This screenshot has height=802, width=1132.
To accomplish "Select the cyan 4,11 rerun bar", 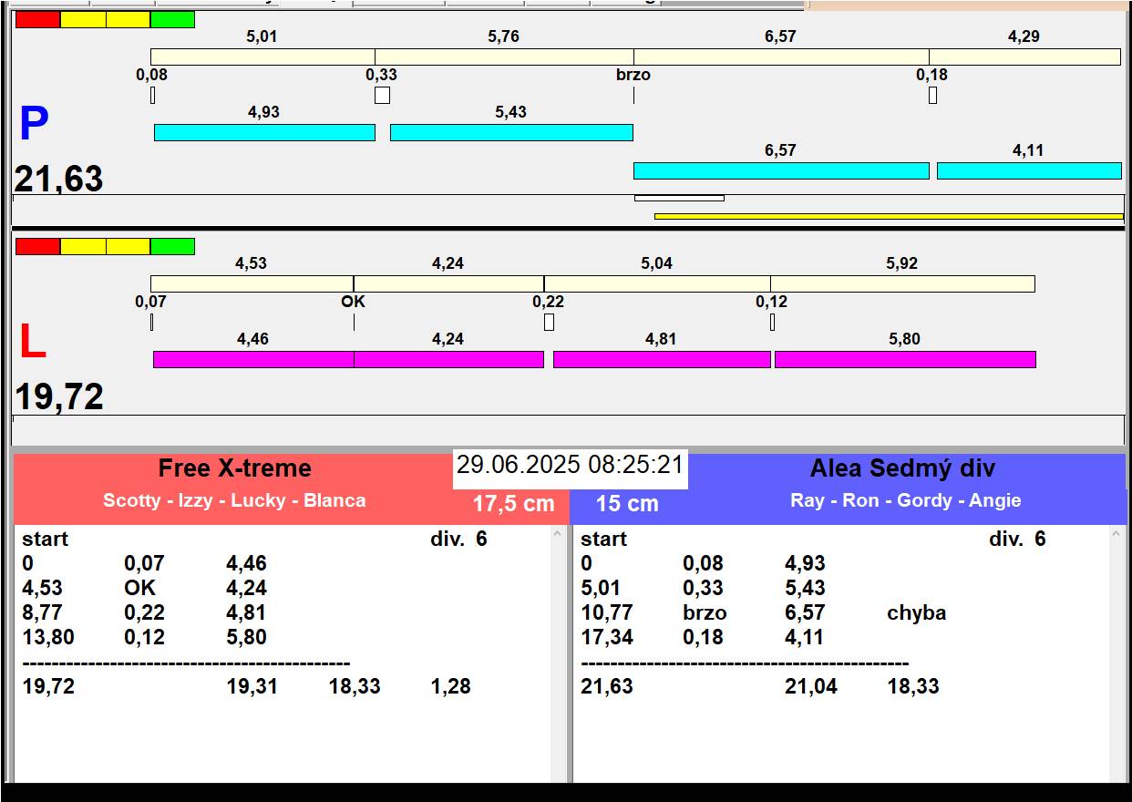I will tap(1028, 171).
